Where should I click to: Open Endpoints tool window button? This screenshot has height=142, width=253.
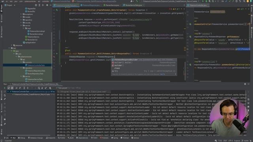51,138
